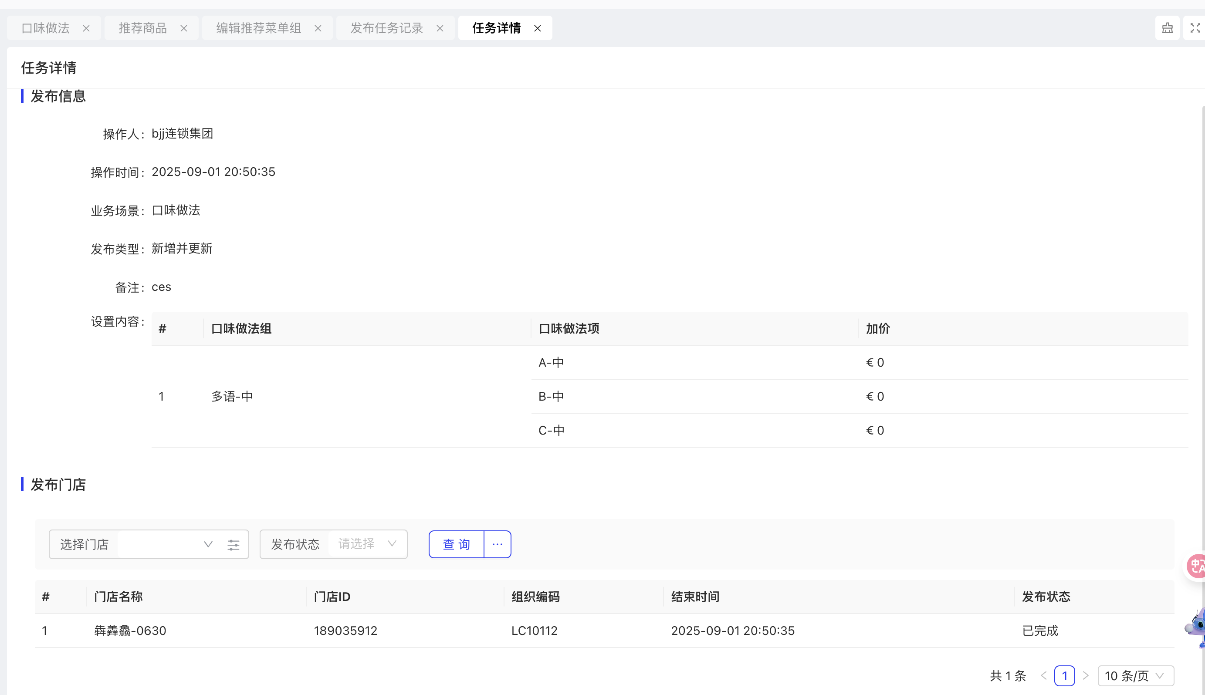Close the 发布任务记录 tab
Screen dimensions: 1205x695
440,29
